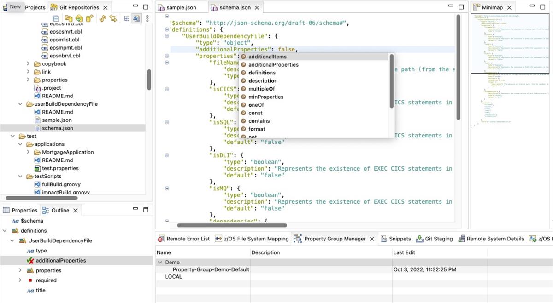Click the add existing Git repository icon

(x=69, y=18)
